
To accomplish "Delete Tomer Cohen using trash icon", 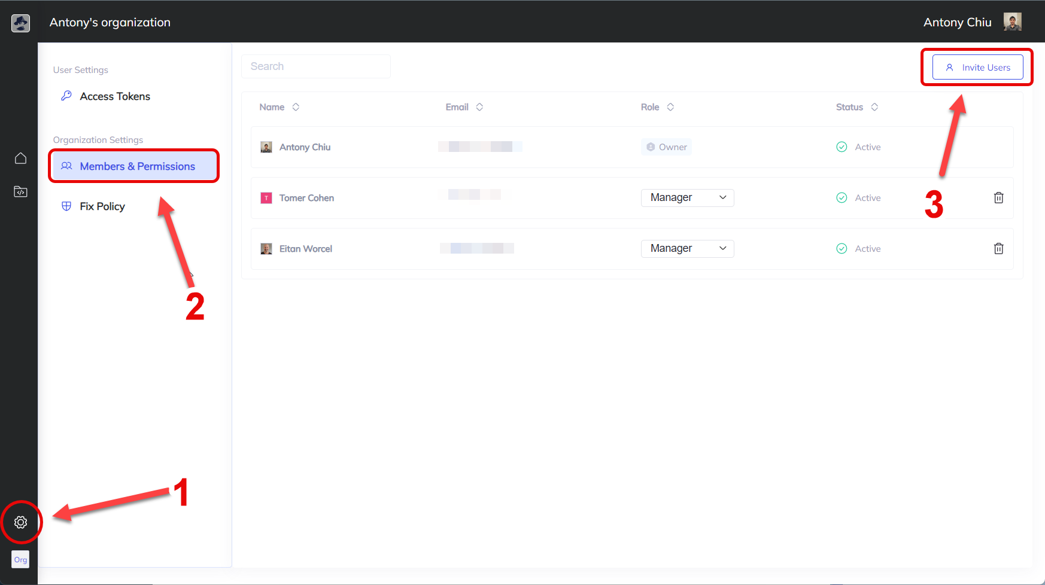I will [x=998, y=198].
